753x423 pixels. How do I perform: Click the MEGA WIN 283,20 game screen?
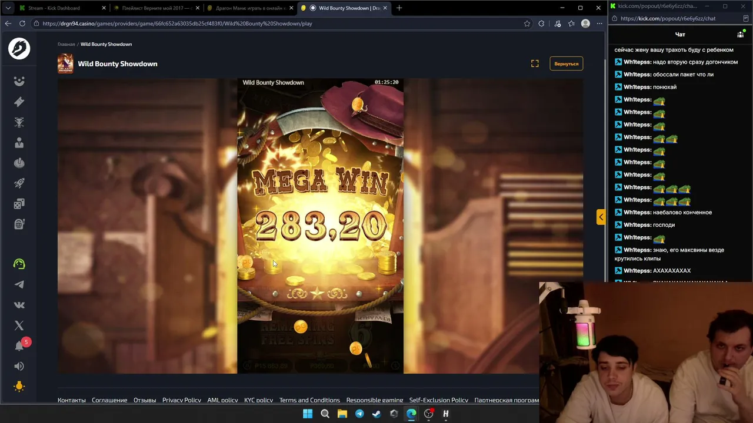320,226
